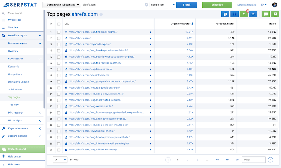Click the green help question button
Screen dimensions: 281x168
275,14
